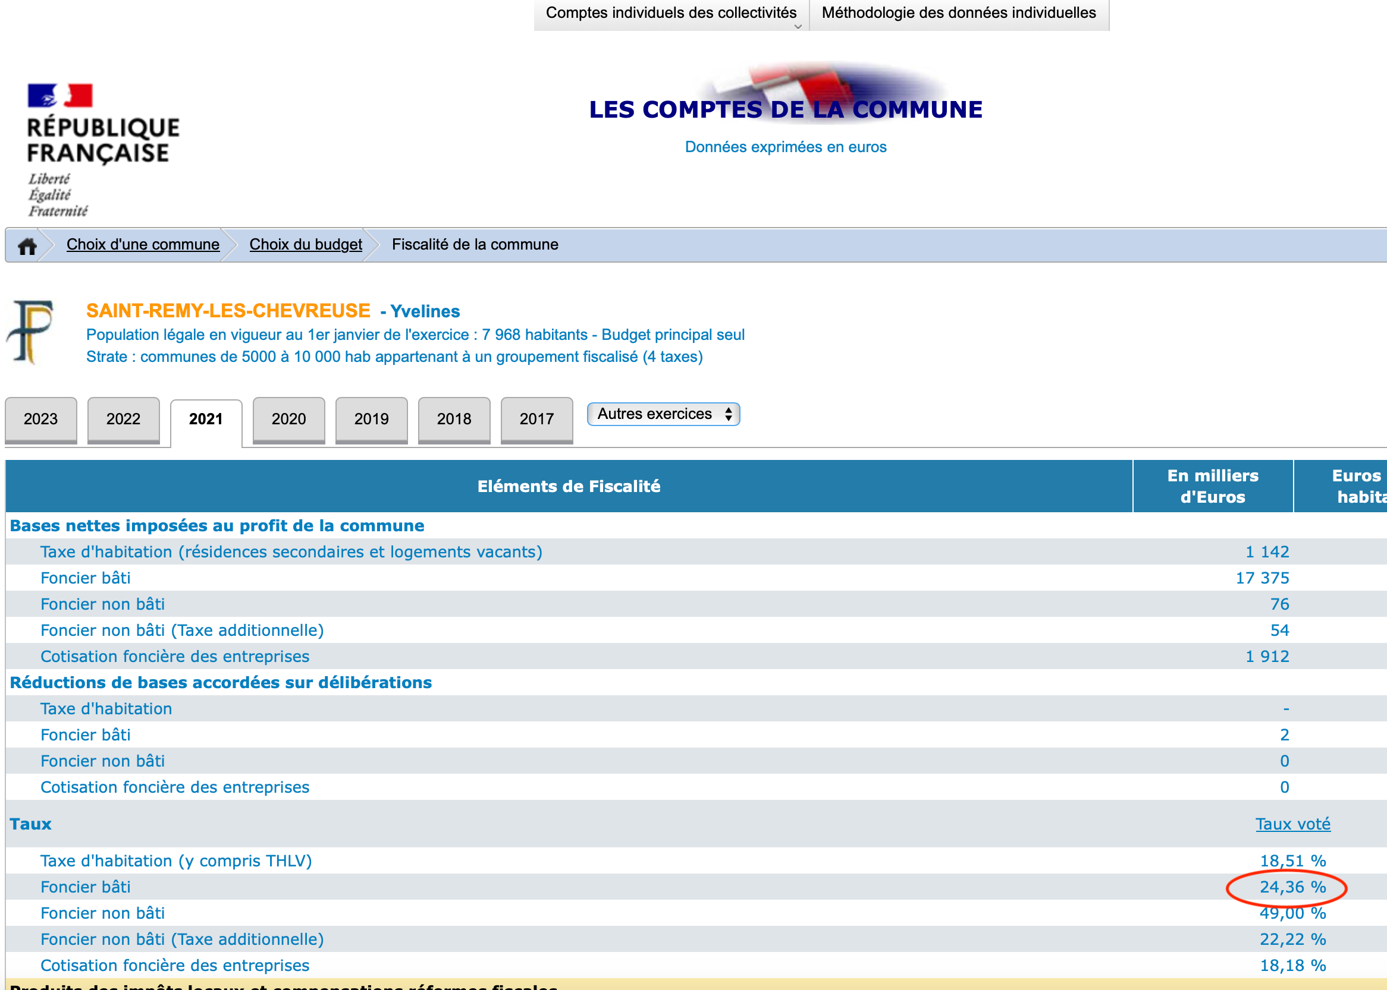Select the 2020 exercise tab
The image size is (1387, 990).
coord(288,420)
